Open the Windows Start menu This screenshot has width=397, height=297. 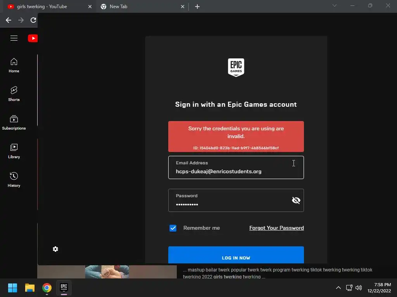pos(12,288)
